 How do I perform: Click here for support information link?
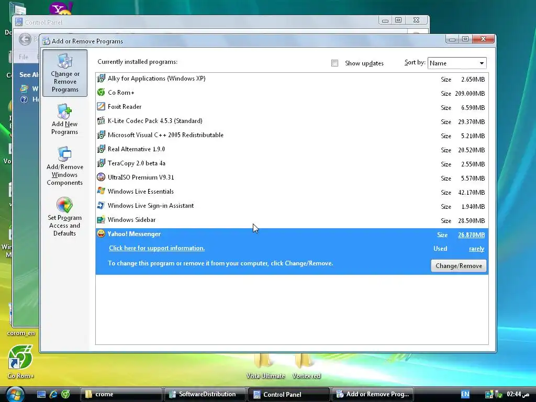pos(157,248)
